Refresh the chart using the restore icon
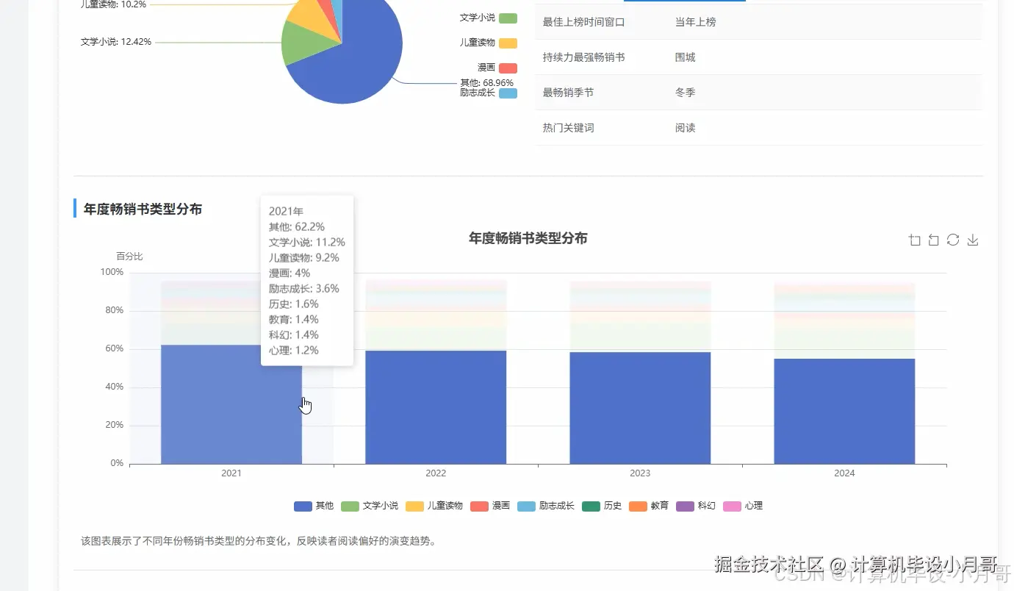The width and height of the screenshot is (1014, 591). click(953, 240)
